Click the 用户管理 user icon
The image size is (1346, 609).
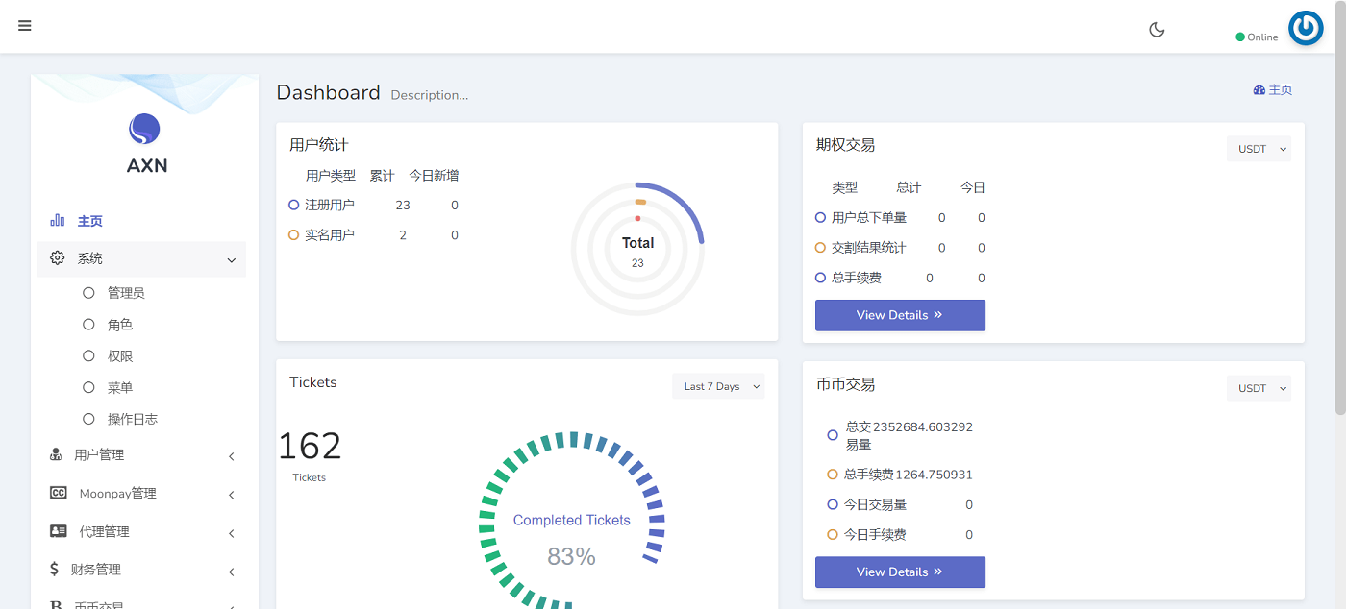click(x=56, y=455)
